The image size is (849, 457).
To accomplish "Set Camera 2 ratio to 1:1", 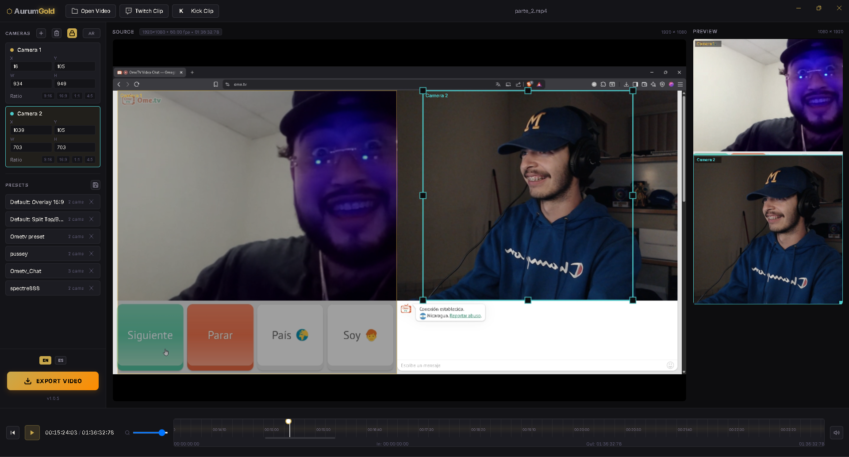I will click(77, 160).
